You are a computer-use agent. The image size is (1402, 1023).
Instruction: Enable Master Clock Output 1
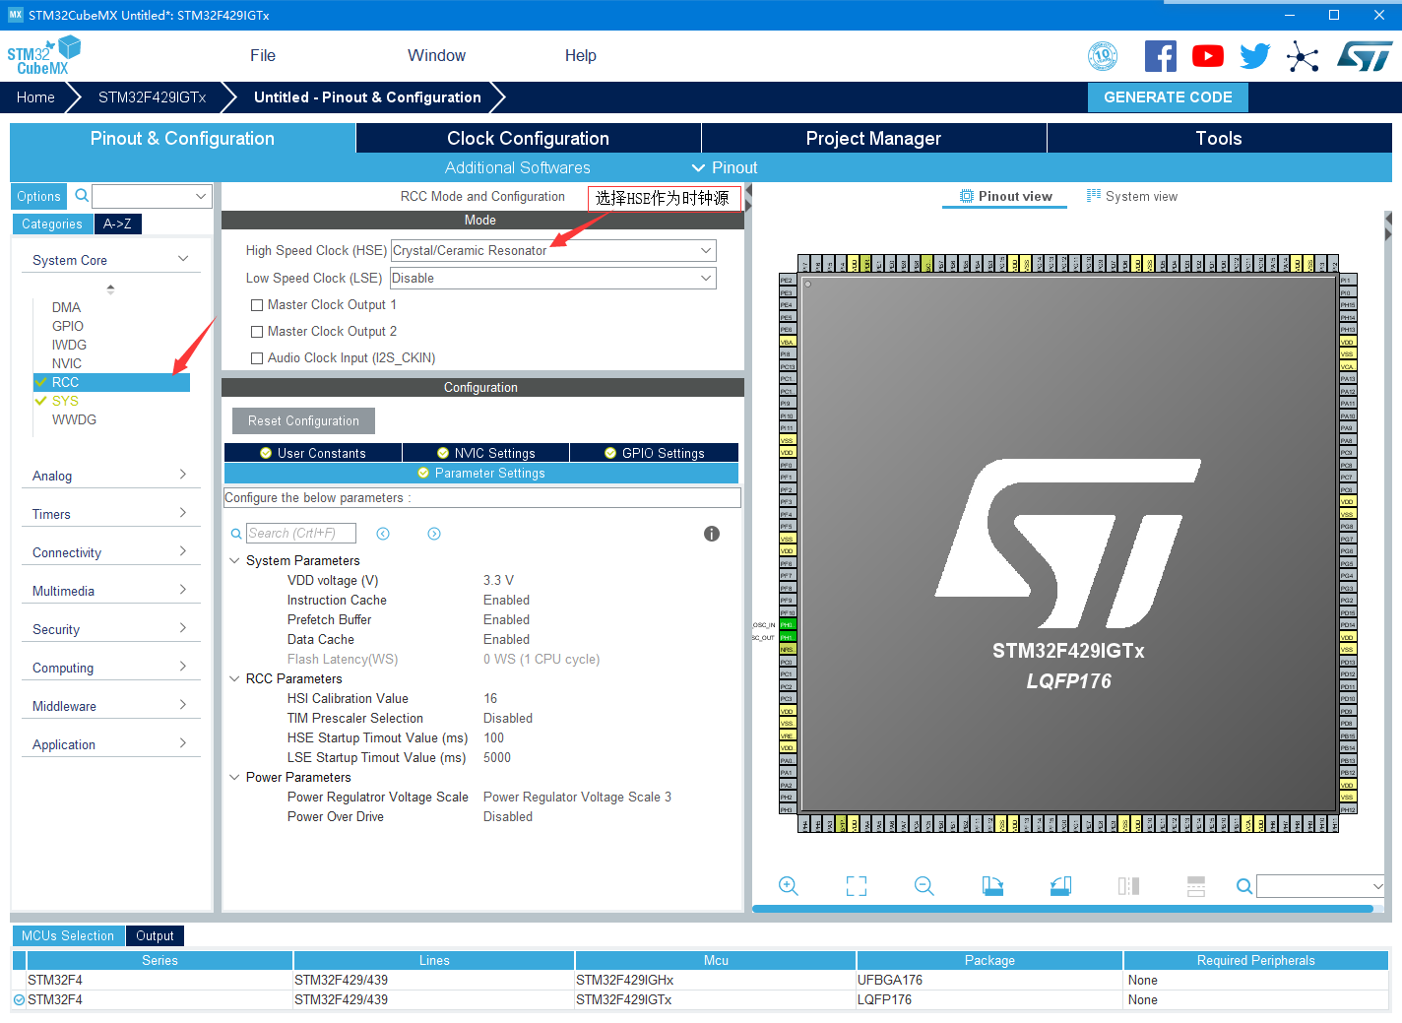tap(257, 305)
